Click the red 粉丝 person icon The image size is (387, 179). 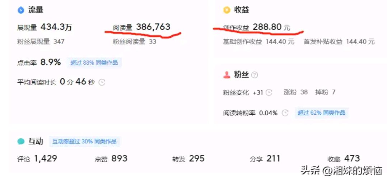coord(227,75)
